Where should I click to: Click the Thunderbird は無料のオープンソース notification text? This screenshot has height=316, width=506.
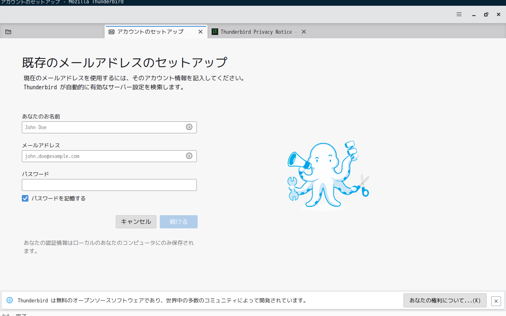tap(162, 300)
